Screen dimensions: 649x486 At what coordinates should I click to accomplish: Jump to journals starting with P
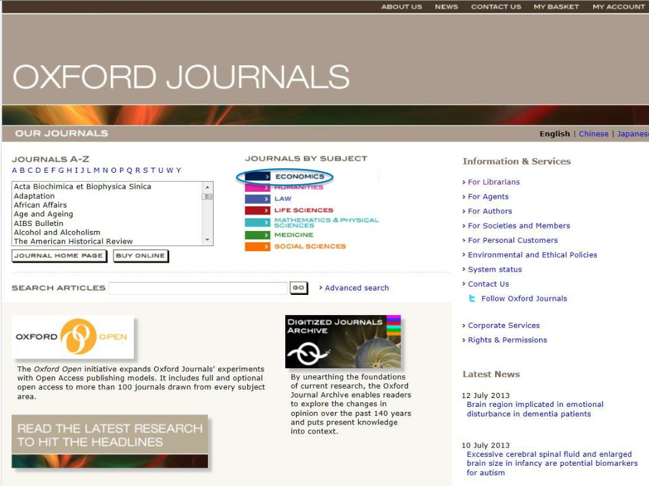(x=122, y=170)
